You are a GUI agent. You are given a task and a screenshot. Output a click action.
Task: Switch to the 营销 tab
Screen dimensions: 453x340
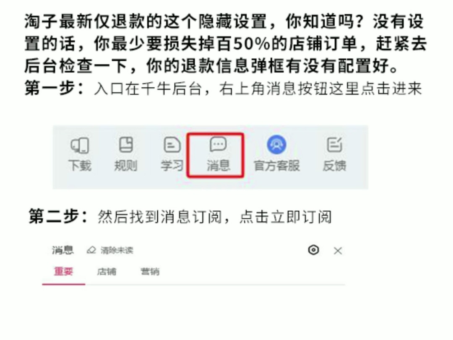coord(150,272)
